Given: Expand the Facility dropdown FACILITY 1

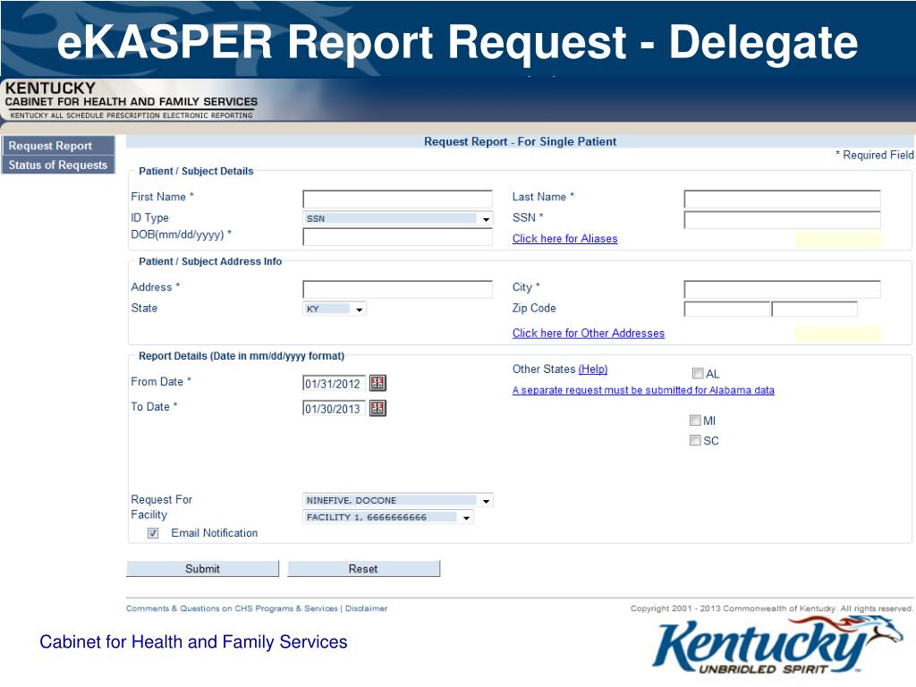Looking at the screenshot, I should click(388, 517).
